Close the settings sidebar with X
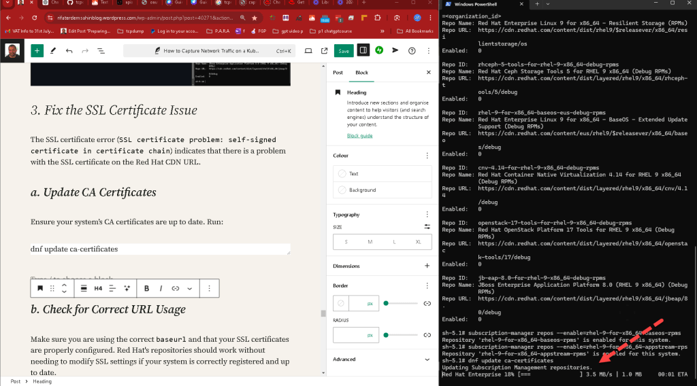Viewport: 697px width, 386px height. pyautogui.click(x=429, y=72)
